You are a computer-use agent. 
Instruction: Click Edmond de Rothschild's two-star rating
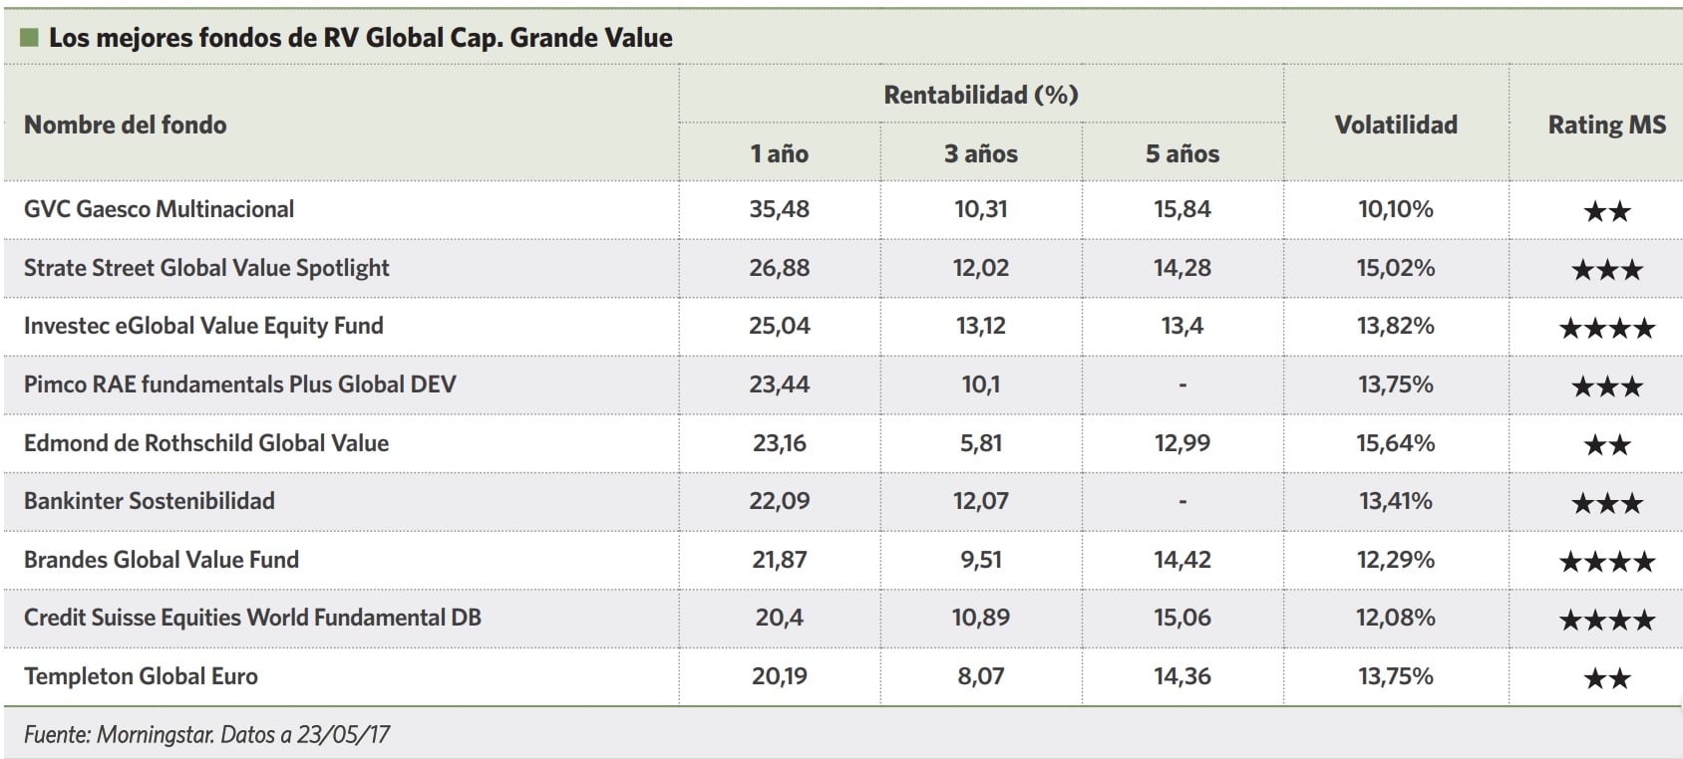click(x=1606, y=444)
